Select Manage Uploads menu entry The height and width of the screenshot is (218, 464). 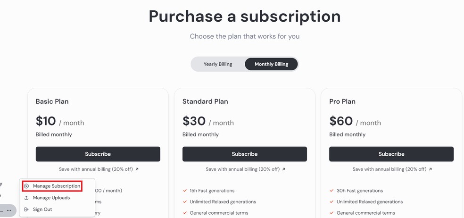(51, 198)
